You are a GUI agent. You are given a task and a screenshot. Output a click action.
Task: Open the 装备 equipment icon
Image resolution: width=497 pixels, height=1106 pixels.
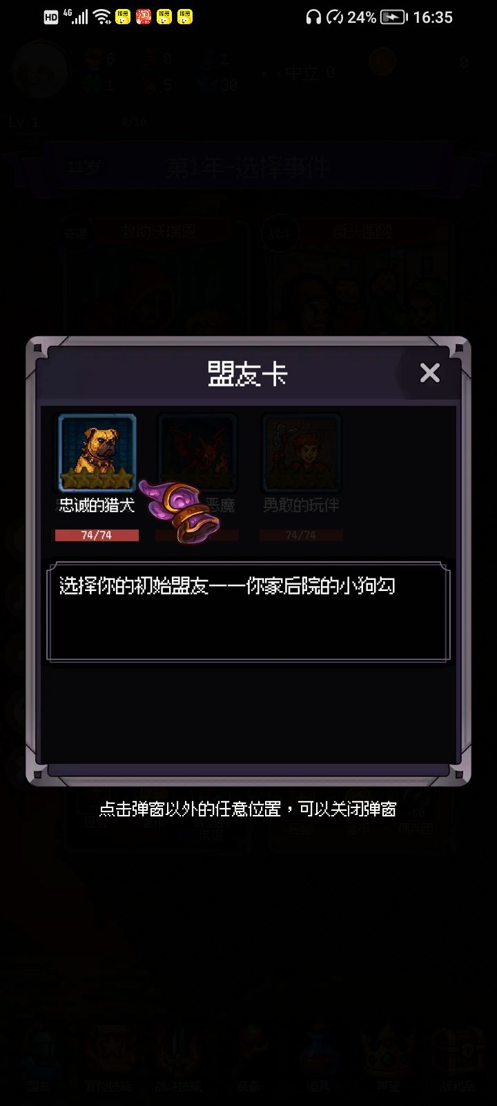coord(248,1058)
